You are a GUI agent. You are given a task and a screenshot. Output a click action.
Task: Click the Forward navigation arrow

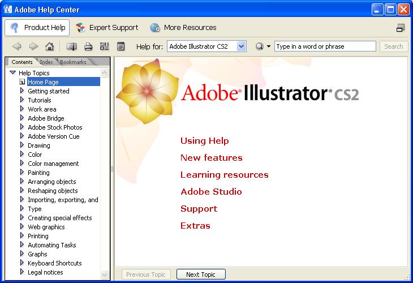pyautogui.click(x=33, y=46)
